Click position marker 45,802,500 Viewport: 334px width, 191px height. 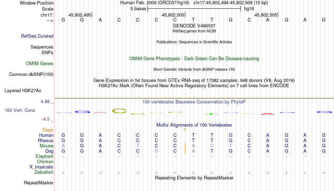point(173,15)
